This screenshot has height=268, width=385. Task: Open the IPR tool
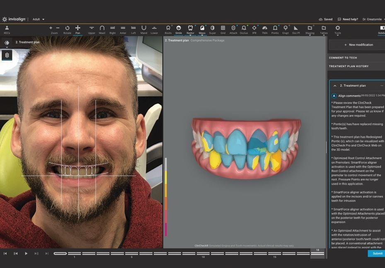254,30
